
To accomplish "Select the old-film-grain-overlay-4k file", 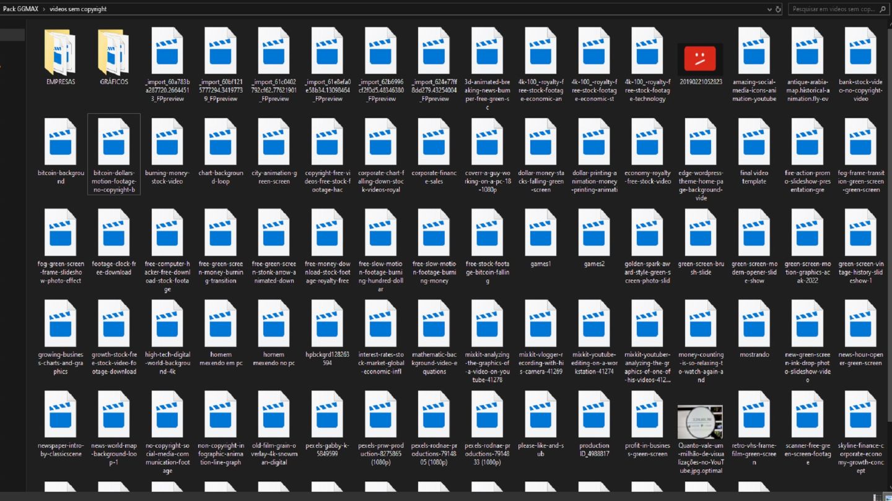I will pos(274,428).
